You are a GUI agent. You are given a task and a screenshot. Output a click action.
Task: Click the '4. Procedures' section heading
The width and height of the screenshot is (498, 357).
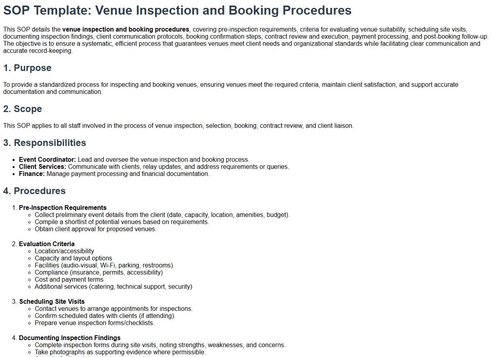(34, 191)
